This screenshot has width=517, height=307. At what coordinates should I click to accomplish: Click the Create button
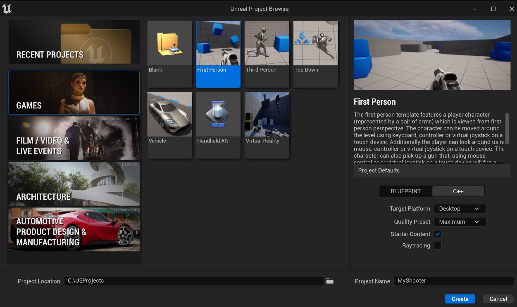[460, 299]
